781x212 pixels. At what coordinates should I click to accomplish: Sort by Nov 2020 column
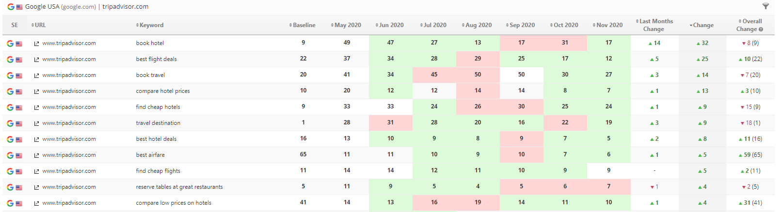point(609,25)
